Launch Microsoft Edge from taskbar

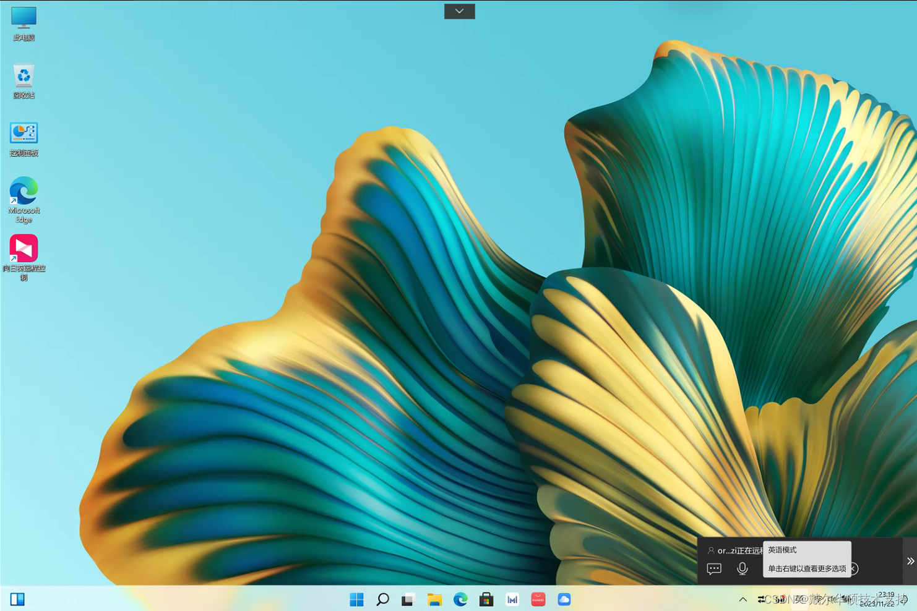(x=460, y=599)
